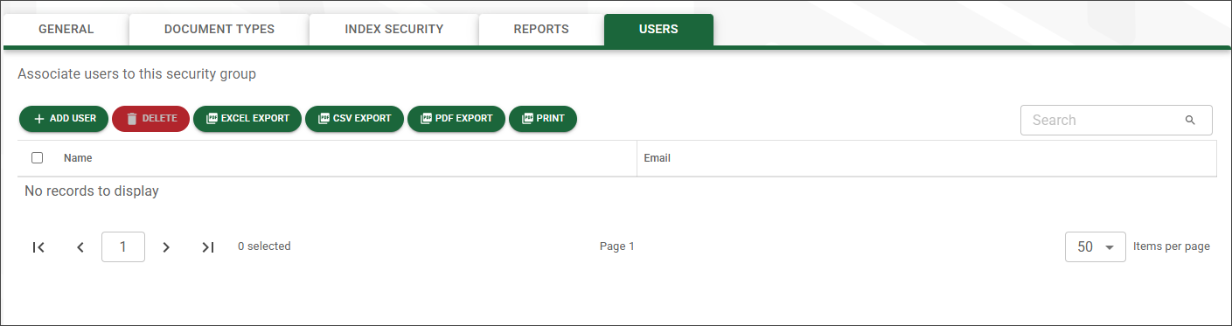Image resolution: width=1232 pixels, height=326 pixels.
Task: Click the "0 selected" text
Action: pyautogui.click(x=264, y=246)
